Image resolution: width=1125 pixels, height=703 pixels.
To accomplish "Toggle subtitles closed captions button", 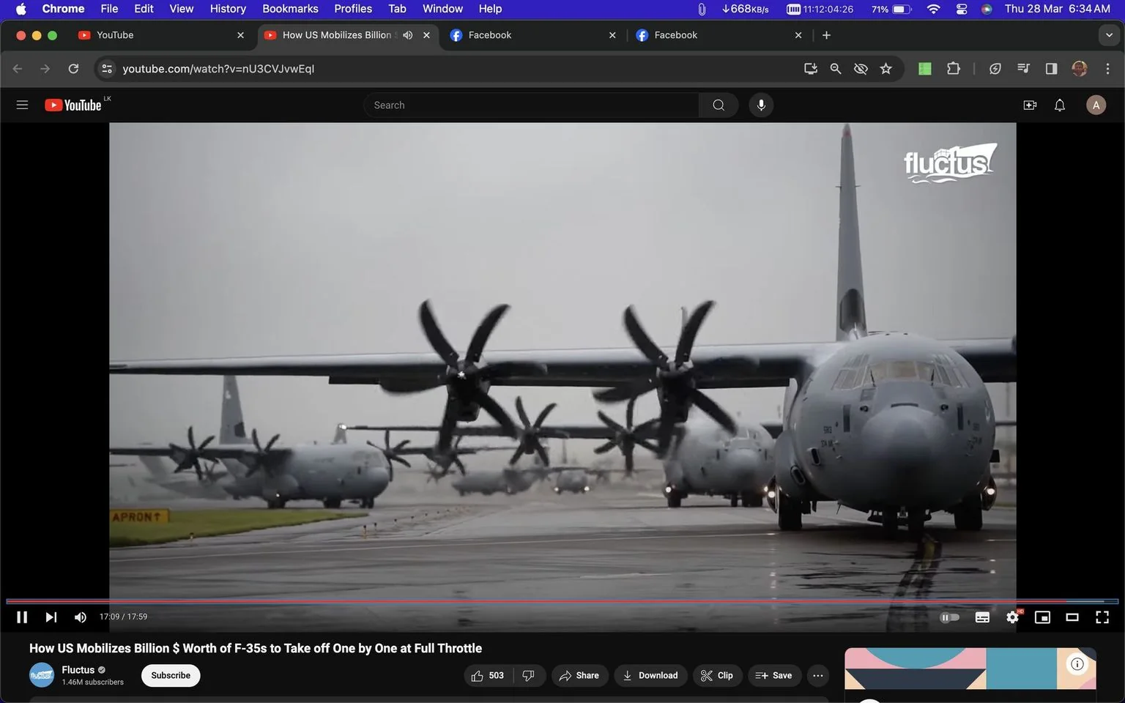I will coord(982,617).
